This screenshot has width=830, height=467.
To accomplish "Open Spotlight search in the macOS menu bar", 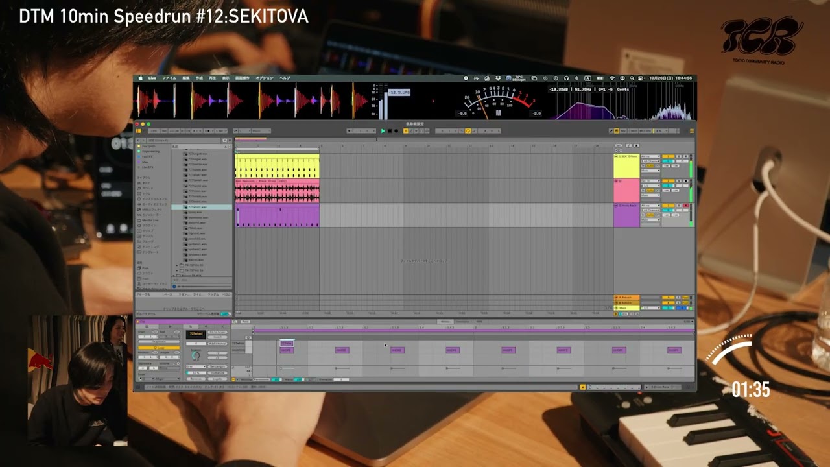I will coord(632,78).
